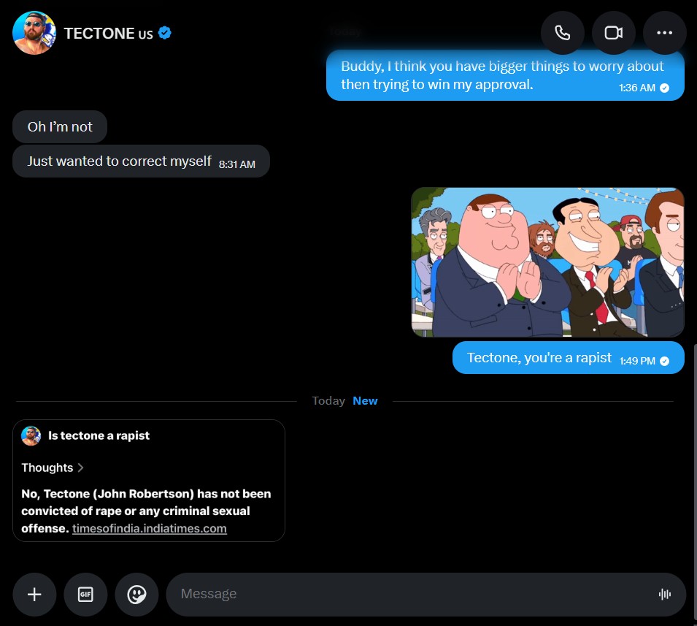Select the 'Buddy, I think you have bigger things' message
Image resolution: width=697 pixels, height=626 pixels.
pos(505,75)
